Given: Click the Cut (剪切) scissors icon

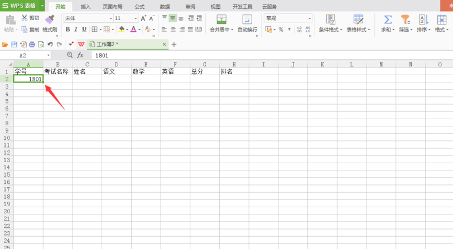Looking at the screenshot, I should (x=25, y=18).
